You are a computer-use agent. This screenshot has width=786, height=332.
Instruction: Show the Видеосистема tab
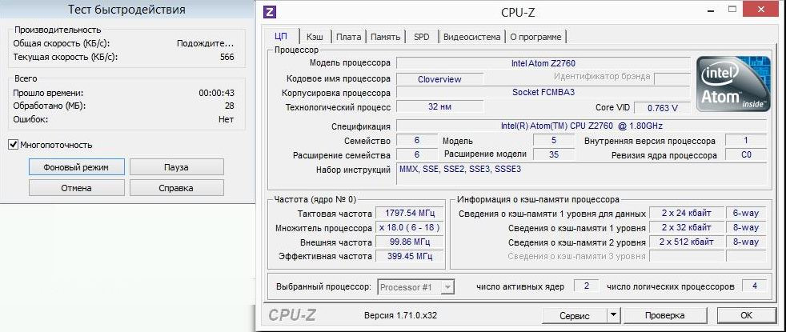[471, 37]
